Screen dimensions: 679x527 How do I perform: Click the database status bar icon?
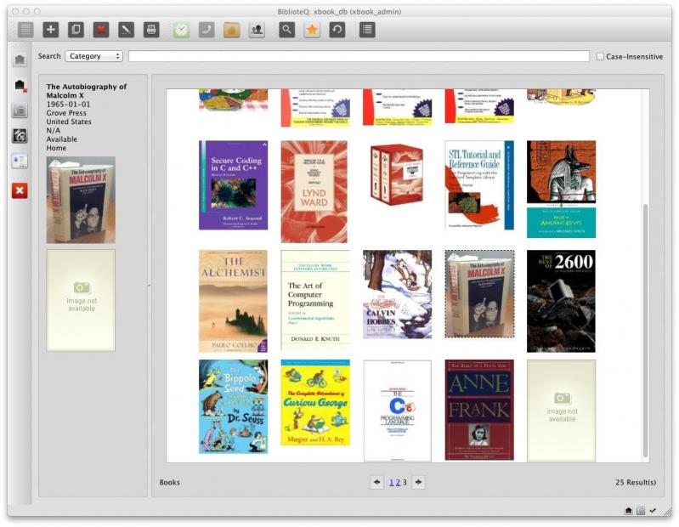pos(641,511)
